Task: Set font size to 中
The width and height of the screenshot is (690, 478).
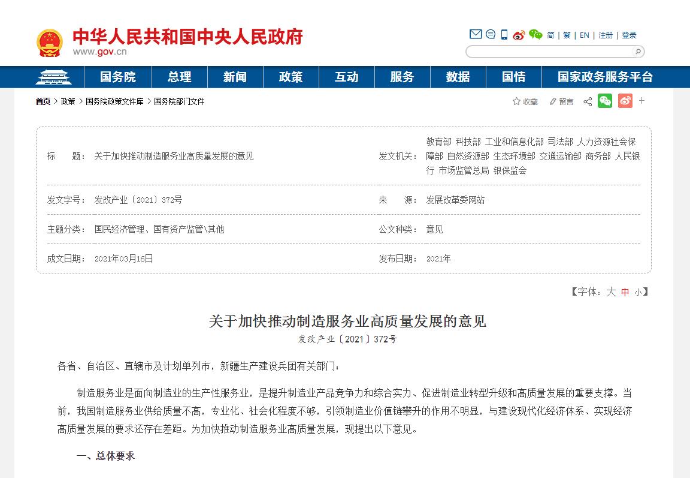Action: (625, 292)
